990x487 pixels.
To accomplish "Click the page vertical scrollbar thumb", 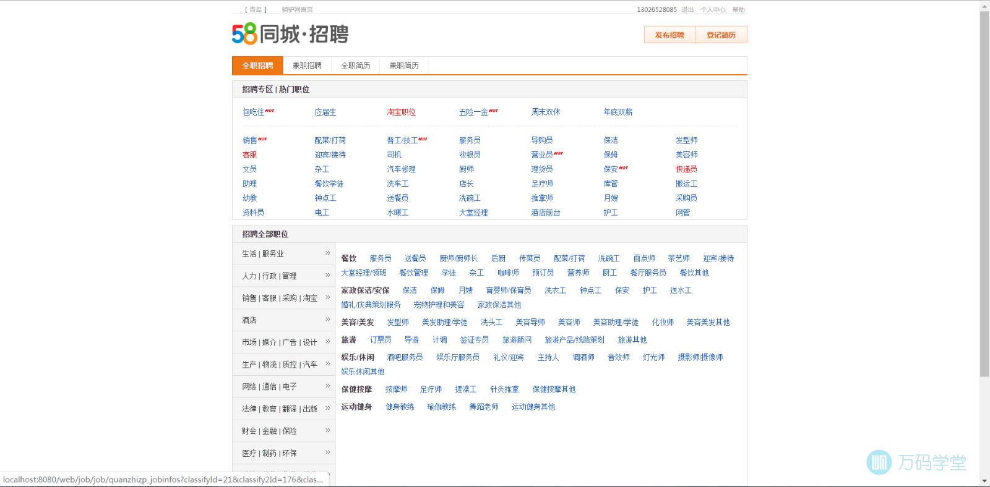I will (x=984, y=193).
